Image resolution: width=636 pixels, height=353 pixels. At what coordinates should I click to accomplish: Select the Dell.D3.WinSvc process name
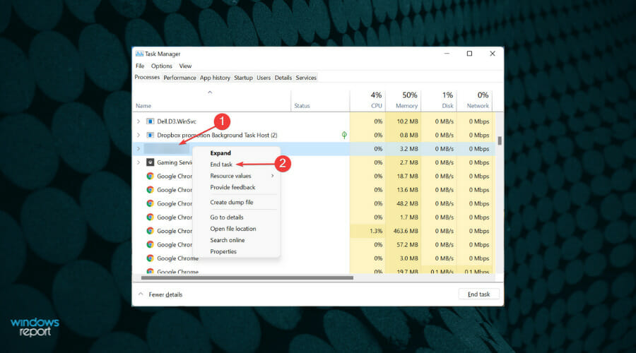(x=177, y=121)
